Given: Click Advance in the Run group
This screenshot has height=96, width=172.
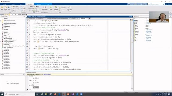Looking at the screenshot, I should pos(62,10).
